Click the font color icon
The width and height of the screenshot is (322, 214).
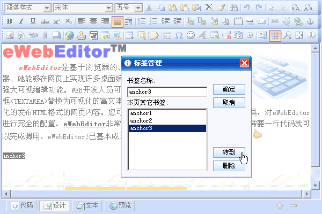coord(190,21)
